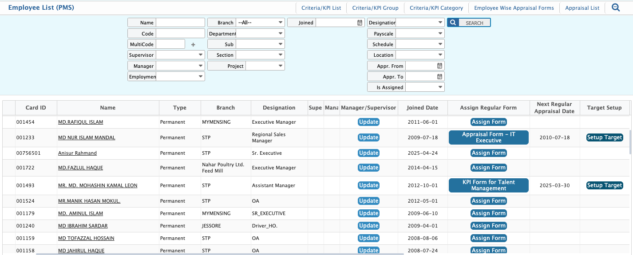
Task: Go to Employee Wise Appraisal Forms
Action: coord(514,8)
